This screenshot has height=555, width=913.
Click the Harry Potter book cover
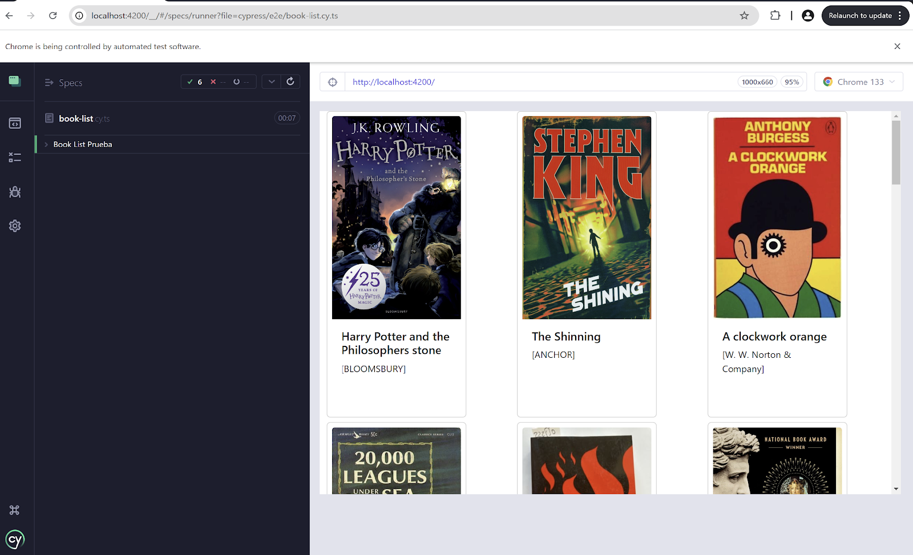coord(396,217)
